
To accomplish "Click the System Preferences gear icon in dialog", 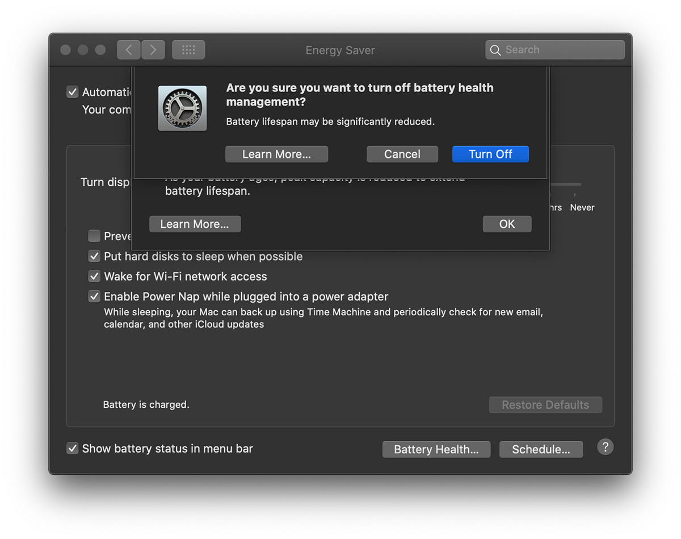I will 182,108.
